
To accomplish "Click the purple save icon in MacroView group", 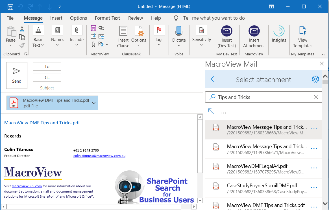I will [93, 27].
